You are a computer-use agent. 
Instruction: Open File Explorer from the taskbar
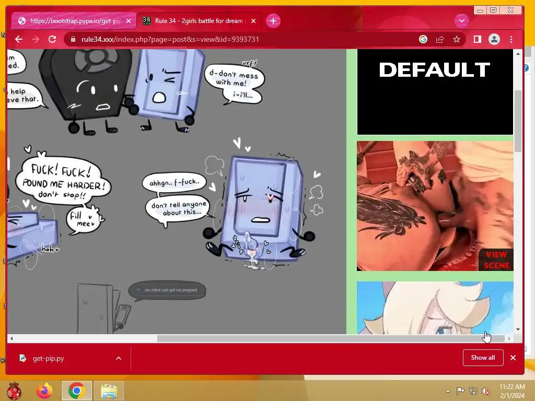109,391
